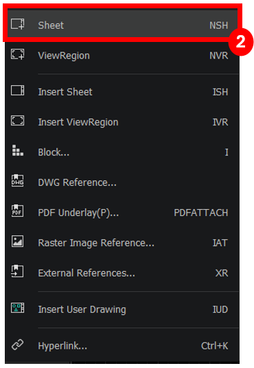Image resolution: width=254 pixels, height=368 pixels.
Task: Click the Block grid icon
Action: (x=18, y=151)
